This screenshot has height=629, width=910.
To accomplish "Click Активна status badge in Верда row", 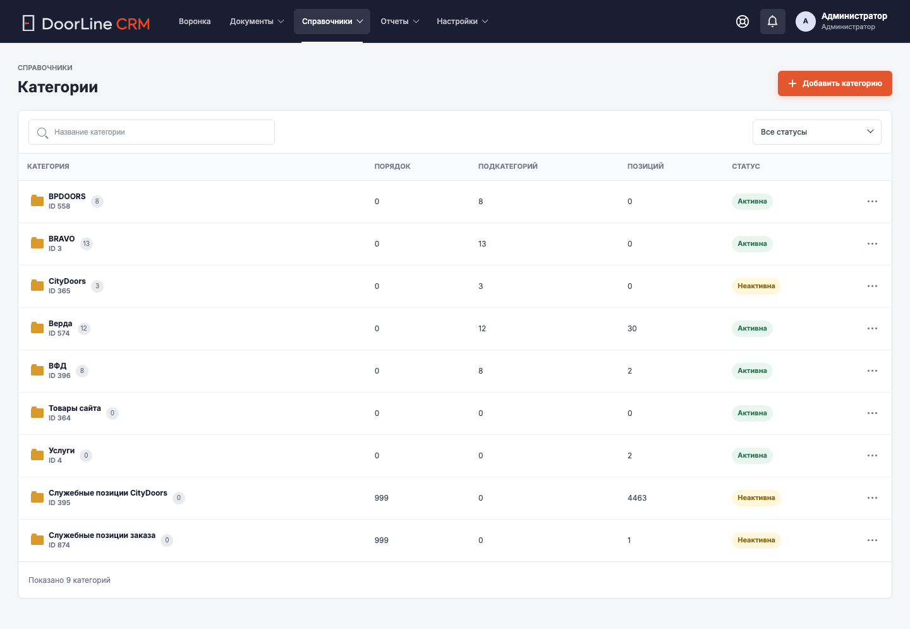I will [752, 329].
